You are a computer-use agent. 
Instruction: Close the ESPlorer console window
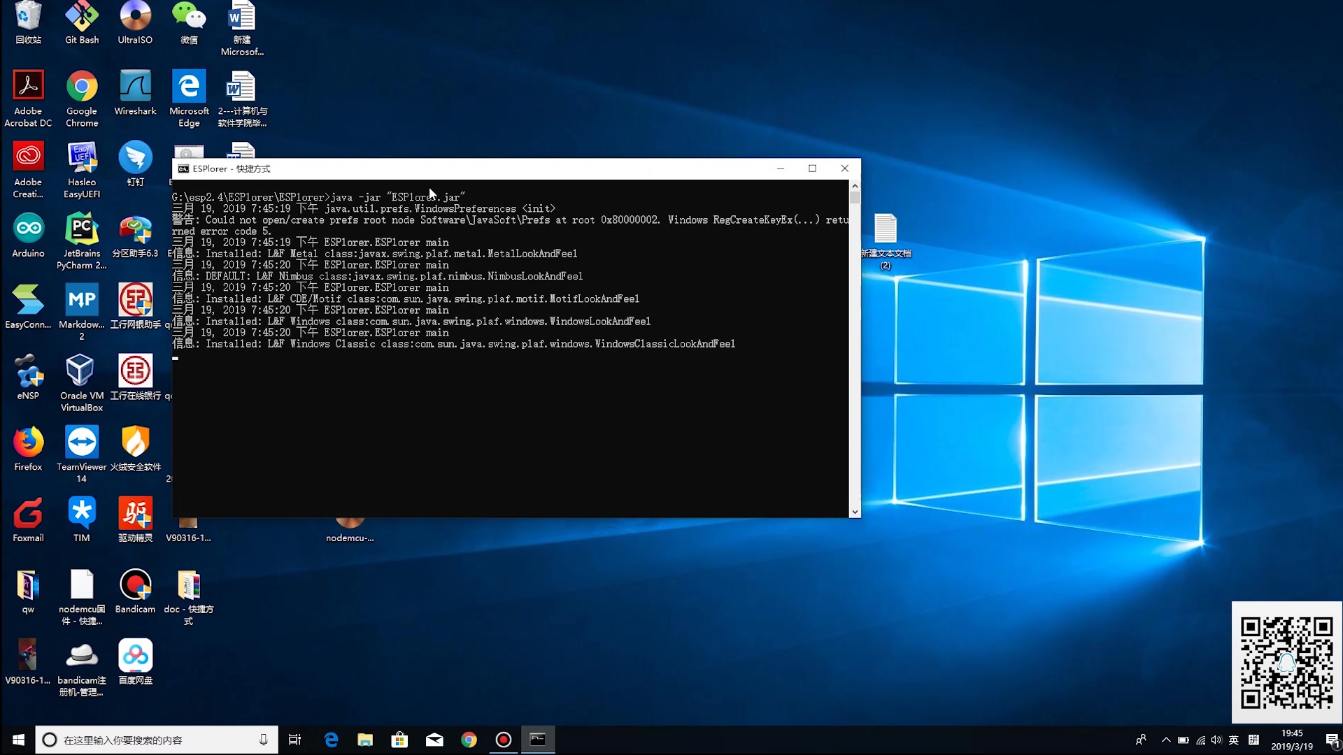[844, 168]
